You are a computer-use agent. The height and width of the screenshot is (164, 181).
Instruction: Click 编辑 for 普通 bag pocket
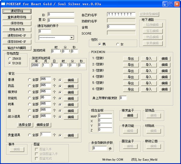coord(71,80)
